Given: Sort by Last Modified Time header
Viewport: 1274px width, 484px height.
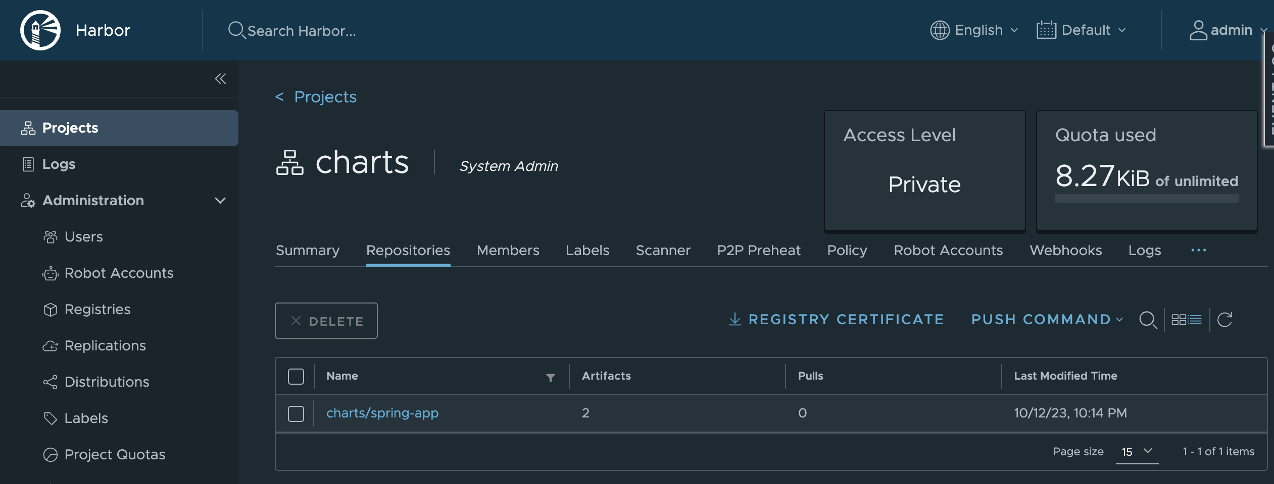Looking at the screenshot, I should (1065, 376).
